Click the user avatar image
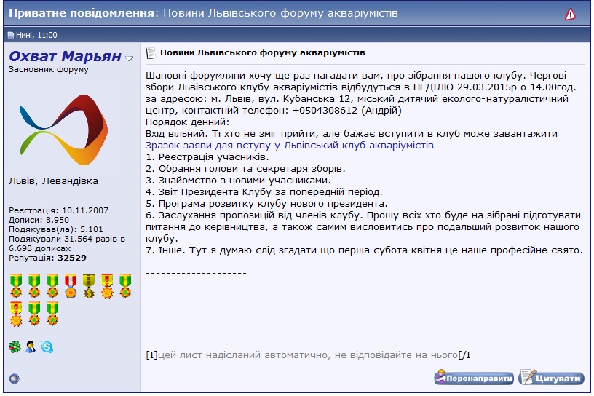 55,127
